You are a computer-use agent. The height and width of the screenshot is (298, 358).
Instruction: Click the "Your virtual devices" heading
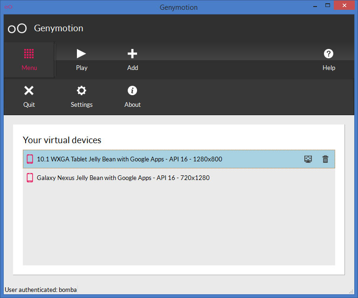[62, 140]
